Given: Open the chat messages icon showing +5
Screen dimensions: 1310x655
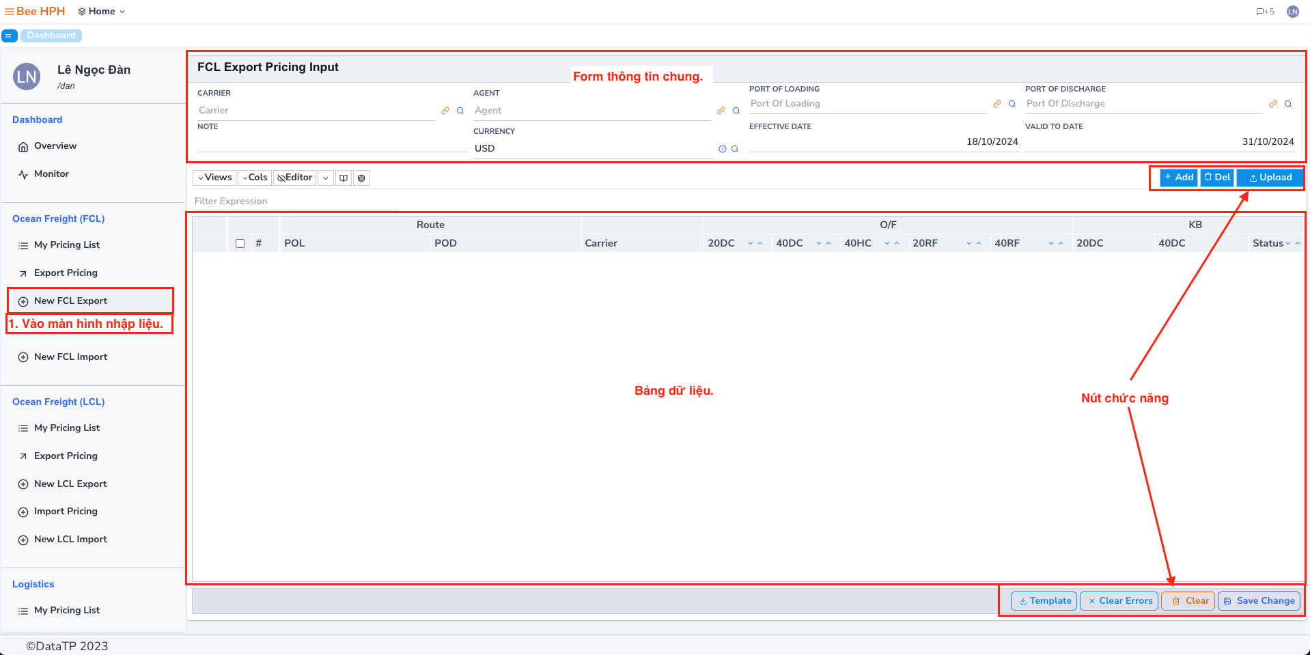Looking at the screenshot, I should (1264, 11).
